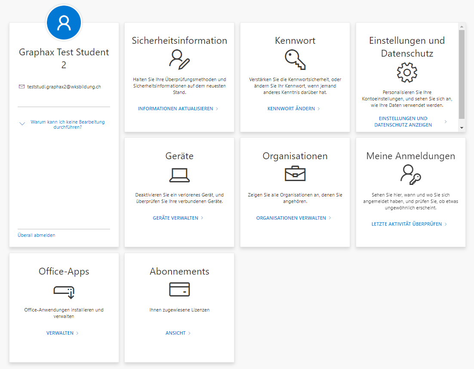The height and width of the screenshot is (369, 474).
Task: Click the 'Meine Anmeldungen' card title
Action: 410,156
